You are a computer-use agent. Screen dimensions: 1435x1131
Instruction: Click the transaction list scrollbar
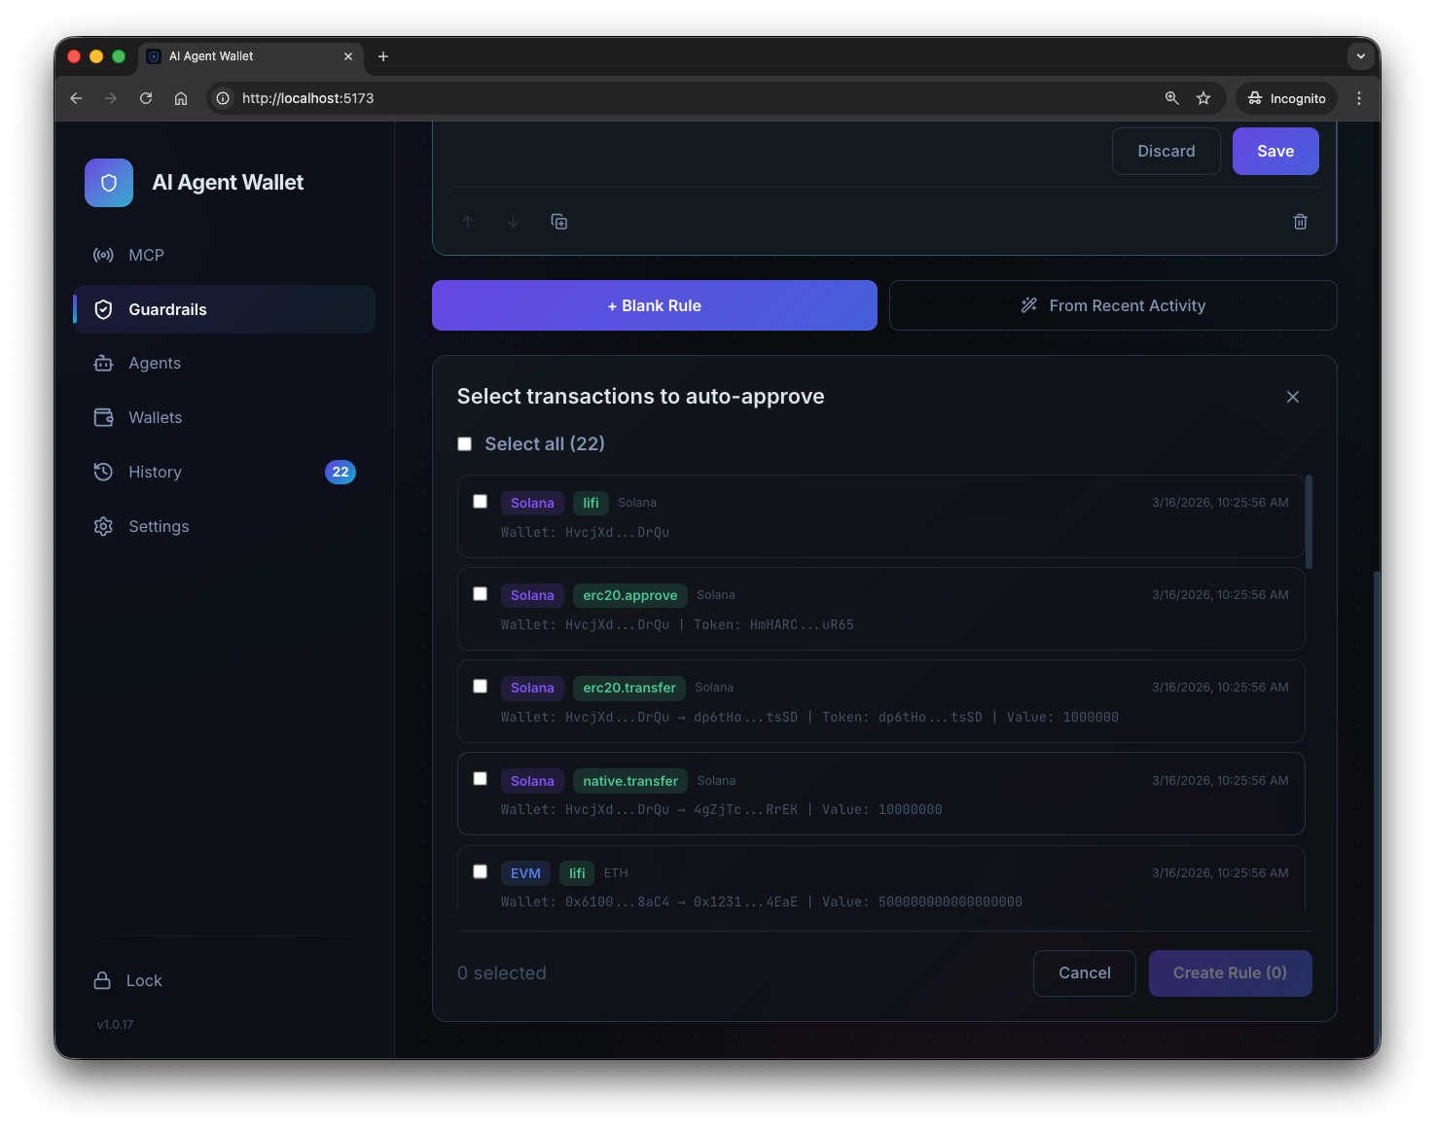(x=1309, y=522)
